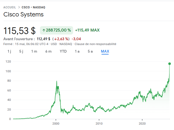Switch chart to 1 m range

(x=34, y=52)
